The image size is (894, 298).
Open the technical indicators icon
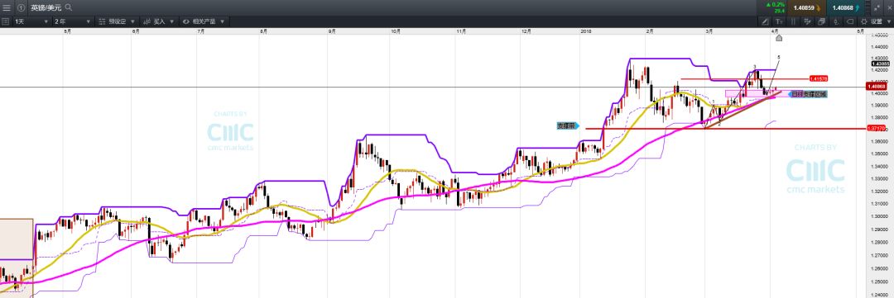coord(807,21)
